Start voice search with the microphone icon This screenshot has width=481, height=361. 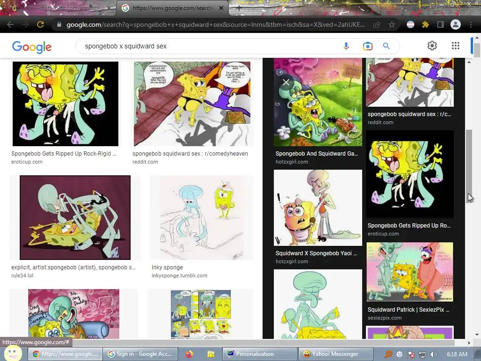coord(346,46)
